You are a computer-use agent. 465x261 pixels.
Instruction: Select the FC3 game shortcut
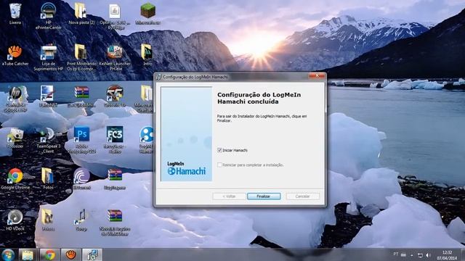(x=115, y=140)
